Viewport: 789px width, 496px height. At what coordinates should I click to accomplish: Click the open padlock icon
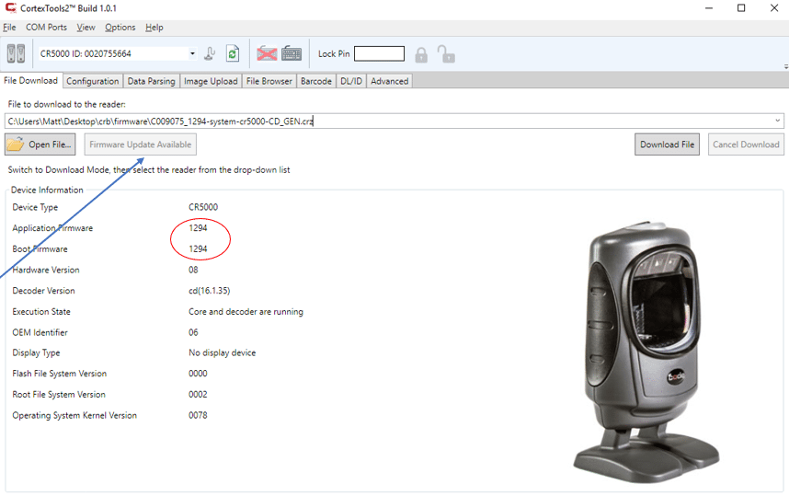pos(446,54)
